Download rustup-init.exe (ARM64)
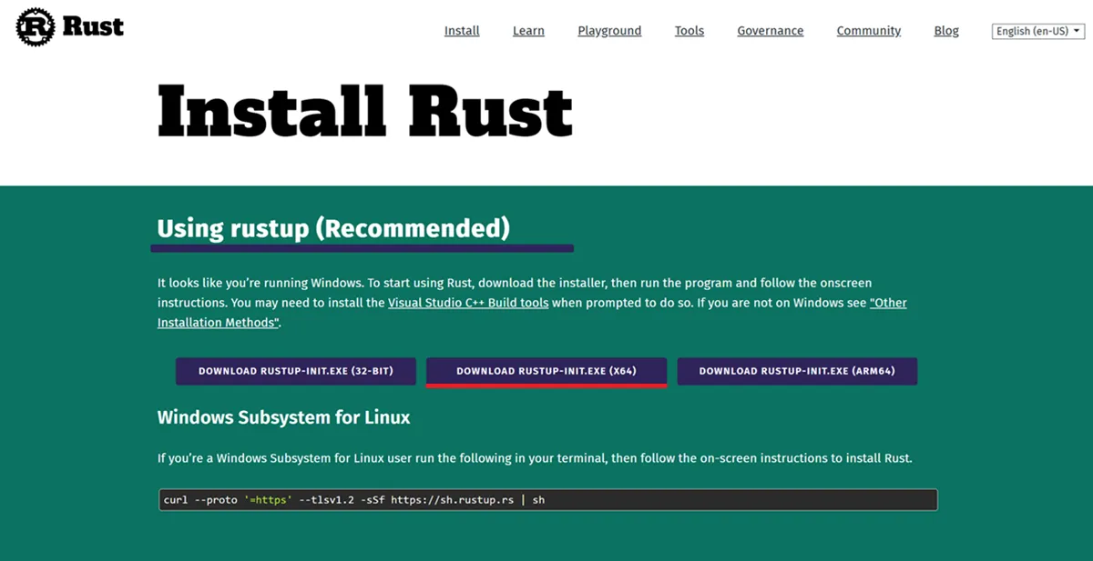 tap(797, 371)
